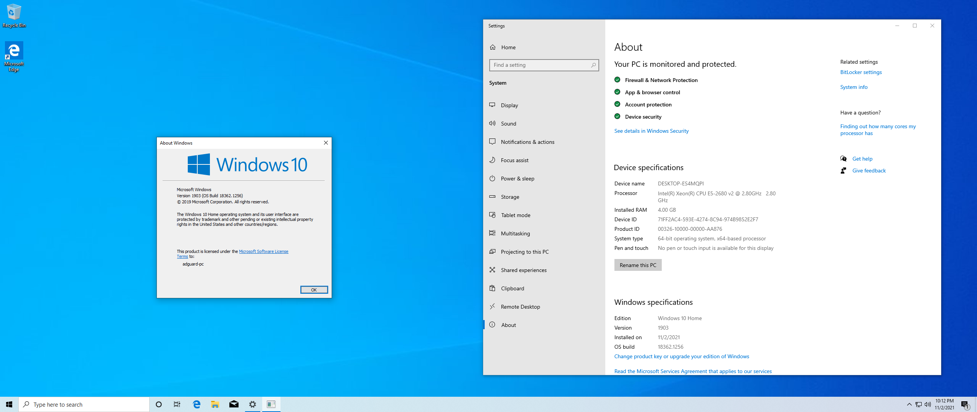
Task: Click the Give feedback person icon
Action: pyautogui.click(x=843, y=171)
